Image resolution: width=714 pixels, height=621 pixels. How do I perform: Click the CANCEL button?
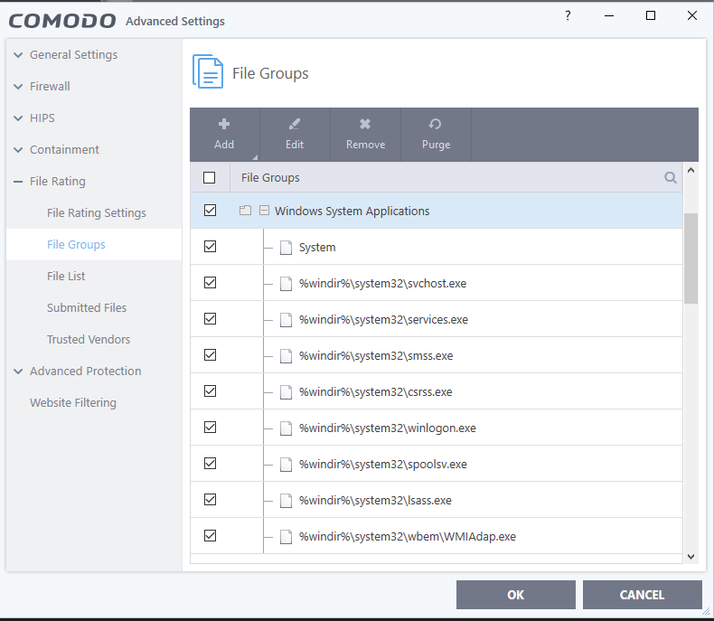(x=642, y=595)
